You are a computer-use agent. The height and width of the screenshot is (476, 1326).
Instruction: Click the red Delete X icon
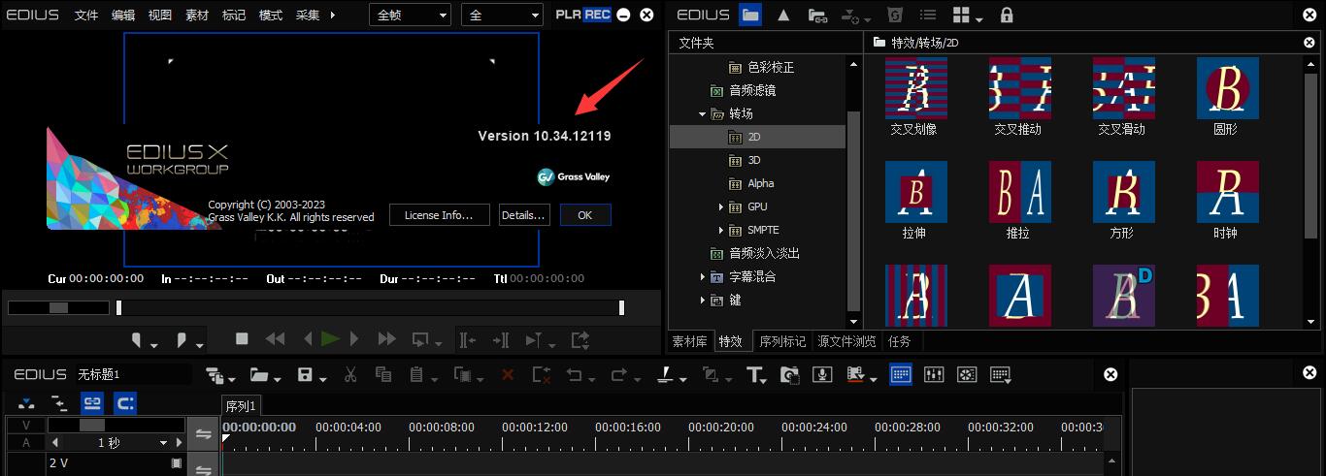pos(507,374)
